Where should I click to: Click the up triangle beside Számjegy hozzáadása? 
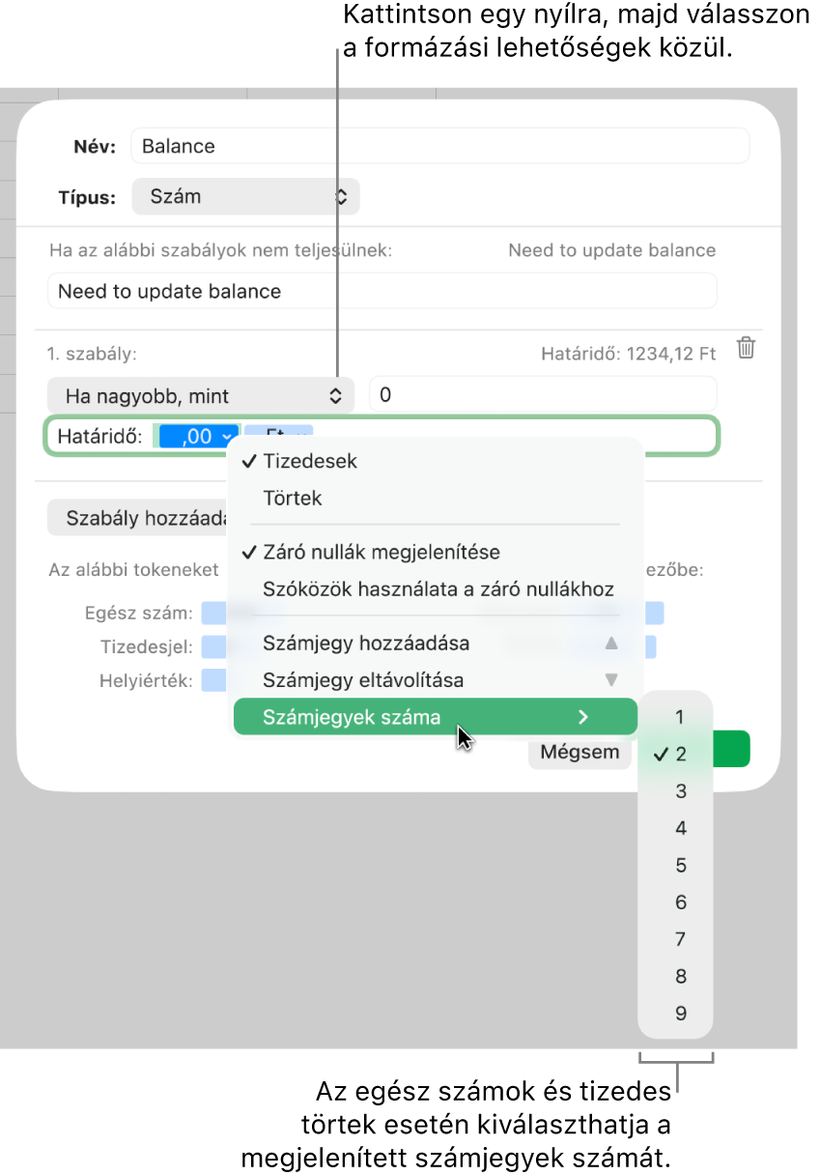610,644
